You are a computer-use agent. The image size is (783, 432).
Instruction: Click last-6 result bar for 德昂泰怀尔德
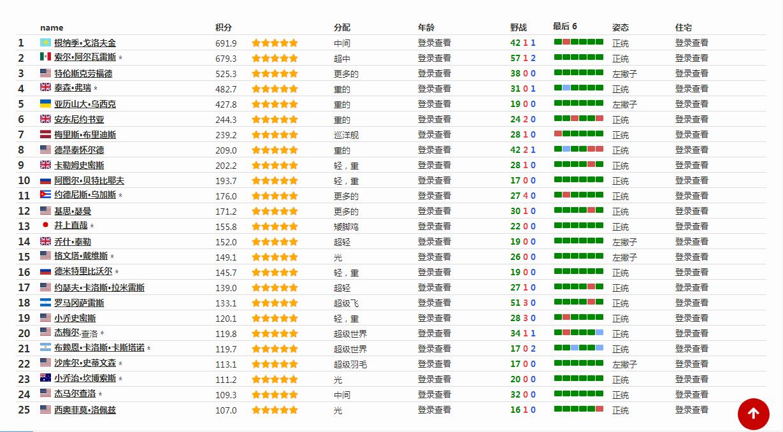578,148
